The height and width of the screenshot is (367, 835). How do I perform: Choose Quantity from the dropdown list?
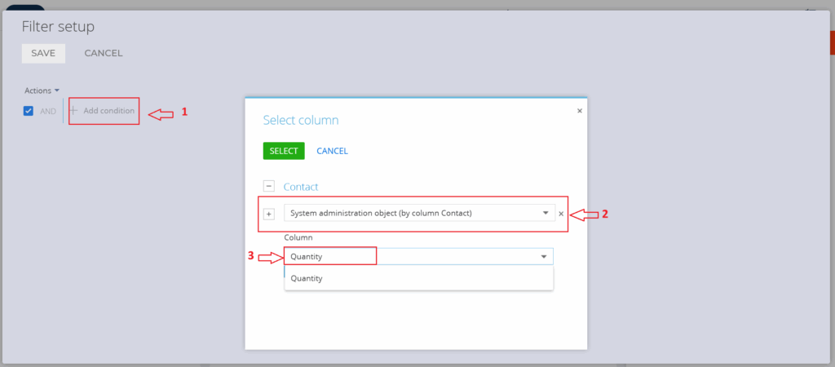point(307,278)
